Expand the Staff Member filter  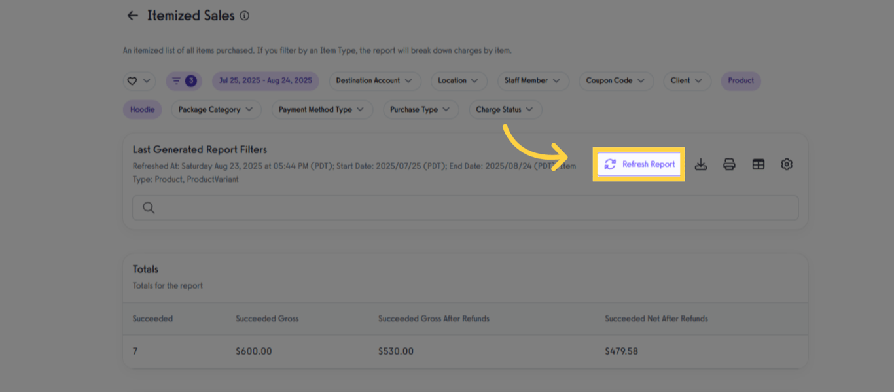533,80
